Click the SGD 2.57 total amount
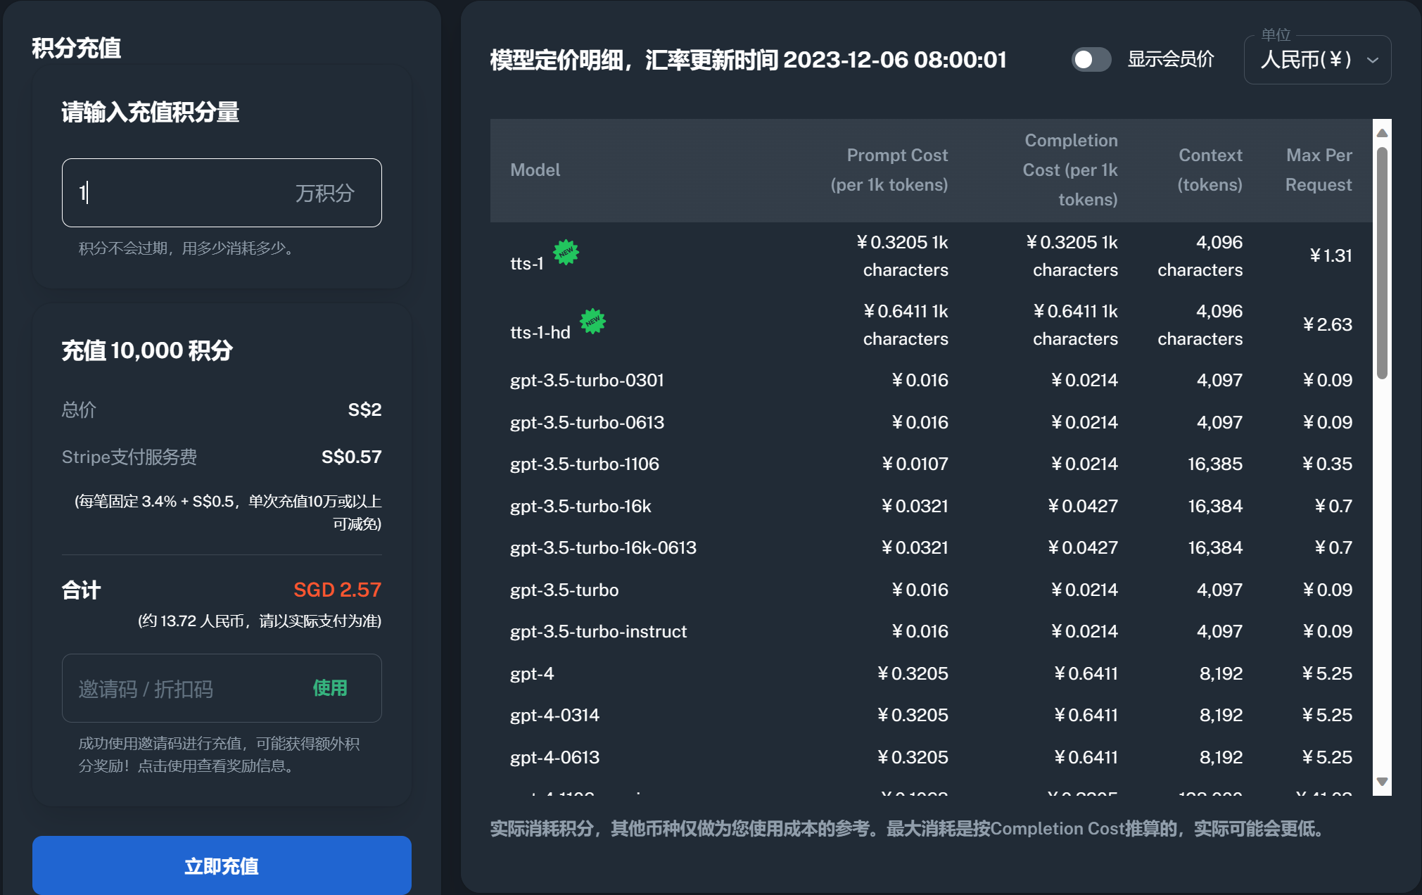This screenshot has height=895, width=1422. [x=337, y=590]
